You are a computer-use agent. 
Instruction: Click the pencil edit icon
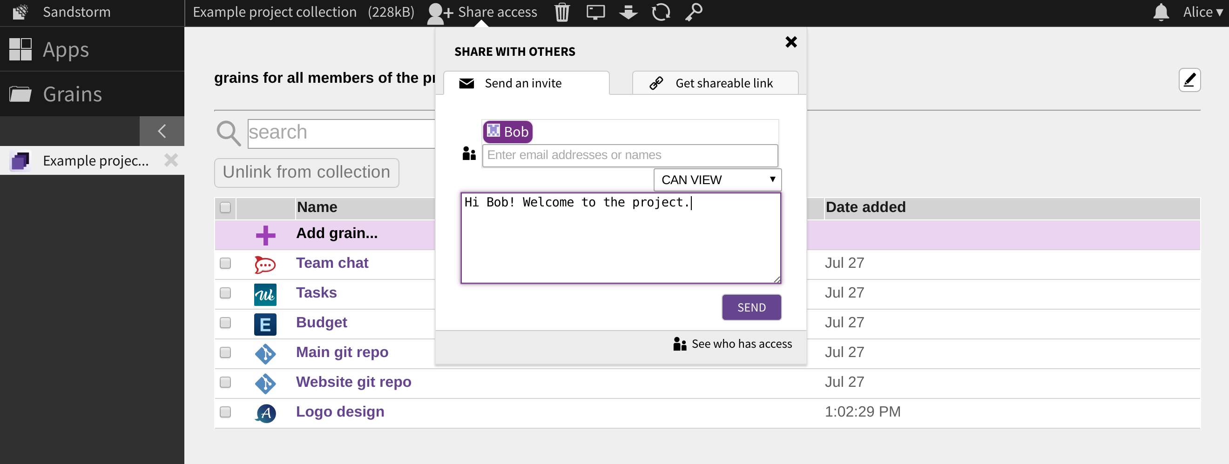(1190, 80)
